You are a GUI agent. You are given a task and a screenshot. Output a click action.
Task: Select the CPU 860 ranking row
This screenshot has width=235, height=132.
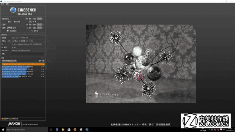click(23, 69)
